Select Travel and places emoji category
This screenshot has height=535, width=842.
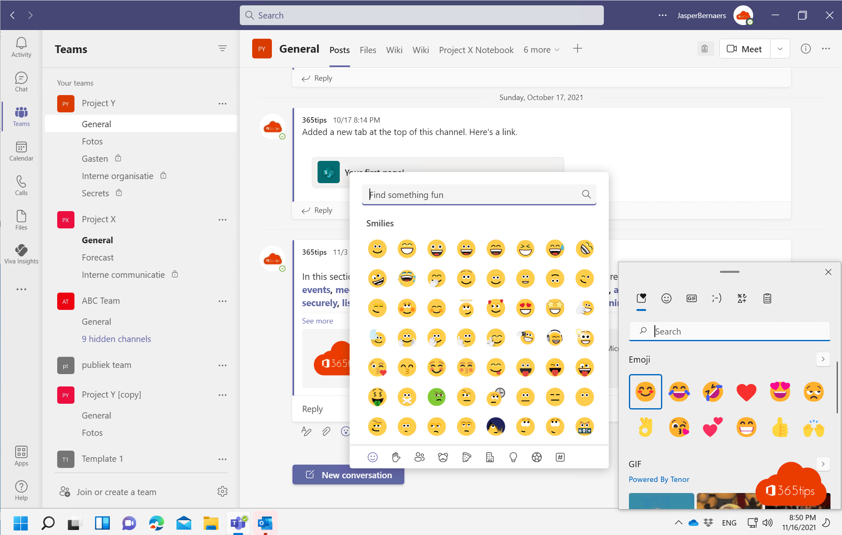tap(489, 457)
